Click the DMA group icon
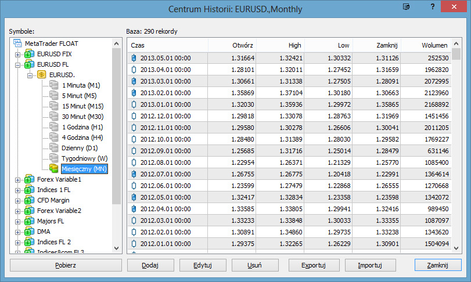This screenshot has width=471, height=282. (29, 232)
